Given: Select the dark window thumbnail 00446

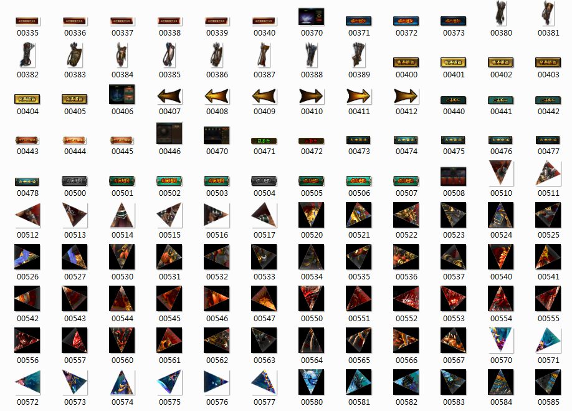Looking at the screenshot, I should click(169, 133).
